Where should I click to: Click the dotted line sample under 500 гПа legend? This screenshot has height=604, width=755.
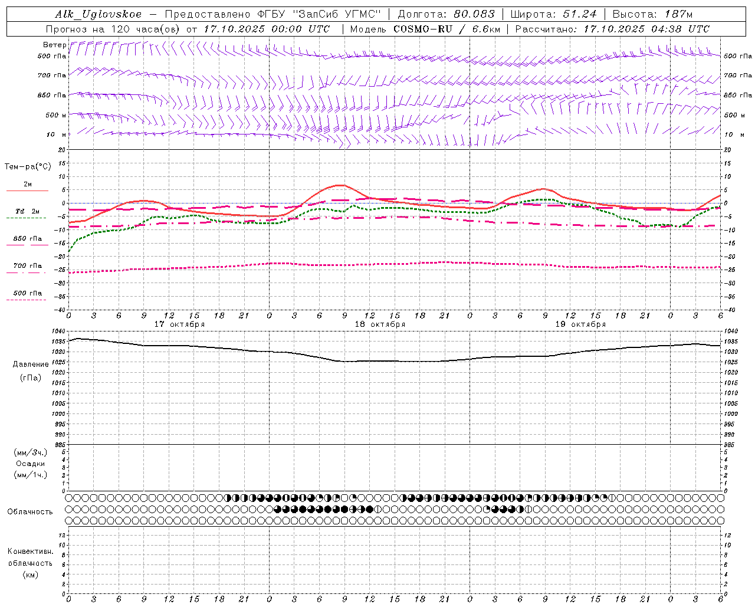(x=26, y=300)
